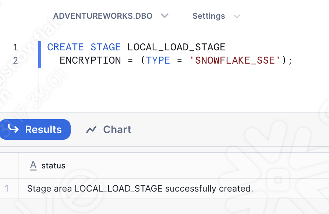Click line number 2 in the editor gutter
The width and height of the screenshot is (329, 214).
(15, 60)
